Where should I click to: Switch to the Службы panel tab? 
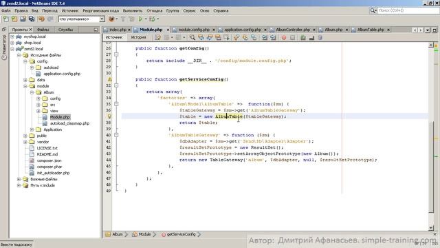[x=66, y=30]
